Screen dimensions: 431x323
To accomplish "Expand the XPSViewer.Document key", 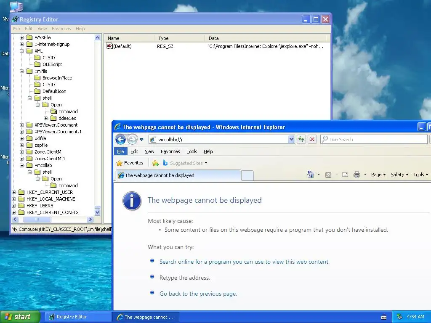I will pos(22,125).
